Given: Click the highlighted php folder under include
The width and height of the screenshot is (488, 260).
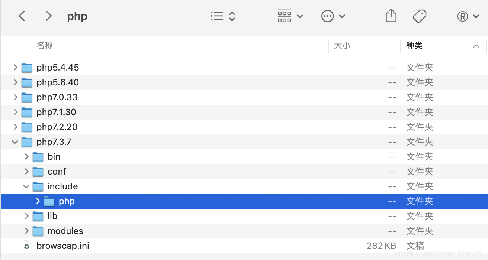Looking at the screenshot, I should [x=67, y=201].
